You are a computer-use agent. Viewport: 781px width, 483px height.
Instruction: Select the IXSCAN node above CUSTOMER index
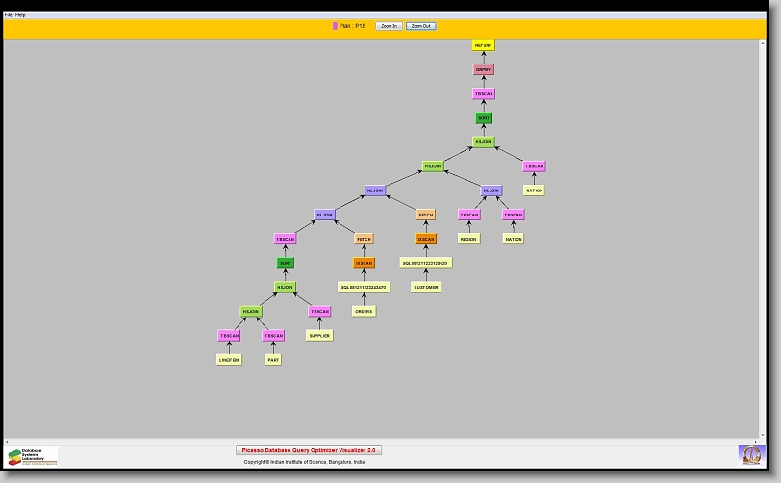point(426,239)
